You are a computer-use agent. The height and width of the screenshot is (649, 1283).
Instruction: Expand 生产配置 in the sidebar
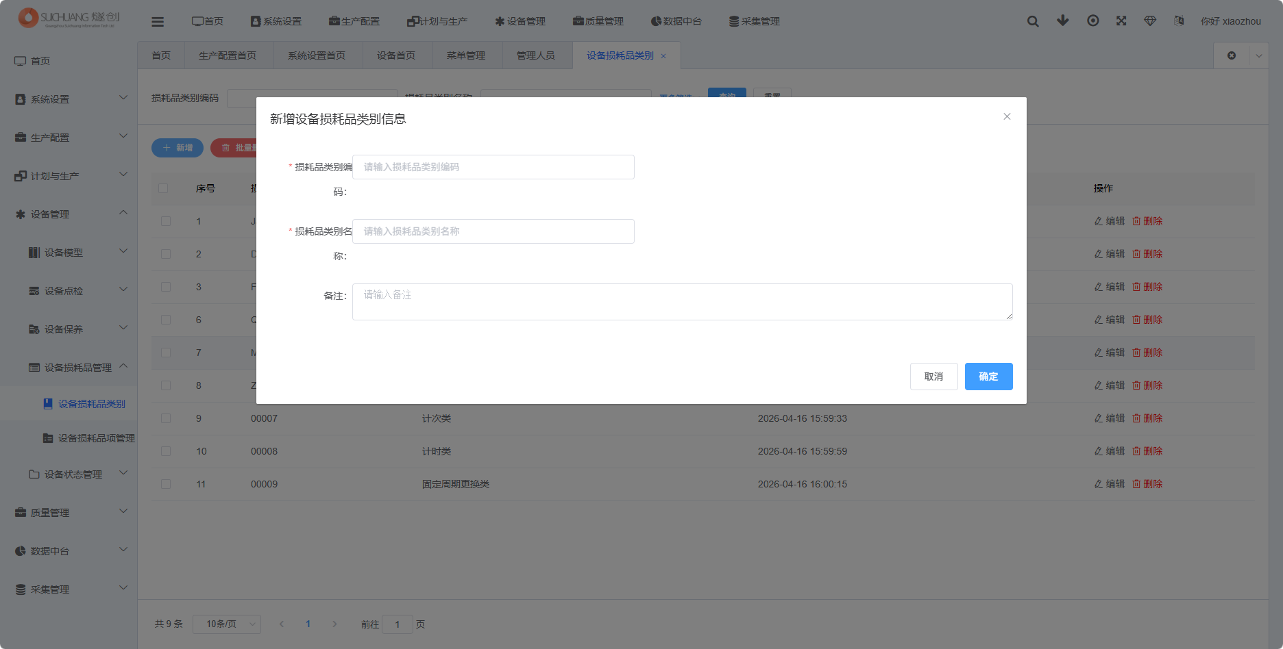[69, 138]
